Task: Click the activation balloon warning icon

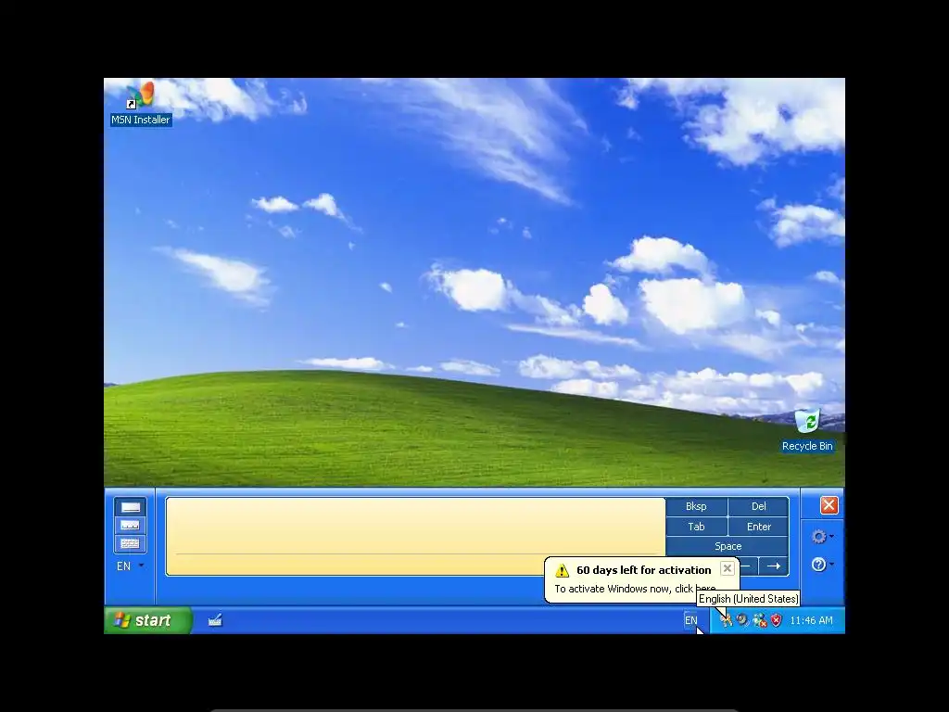Action: pyautogui.click(x=563, y=570)
